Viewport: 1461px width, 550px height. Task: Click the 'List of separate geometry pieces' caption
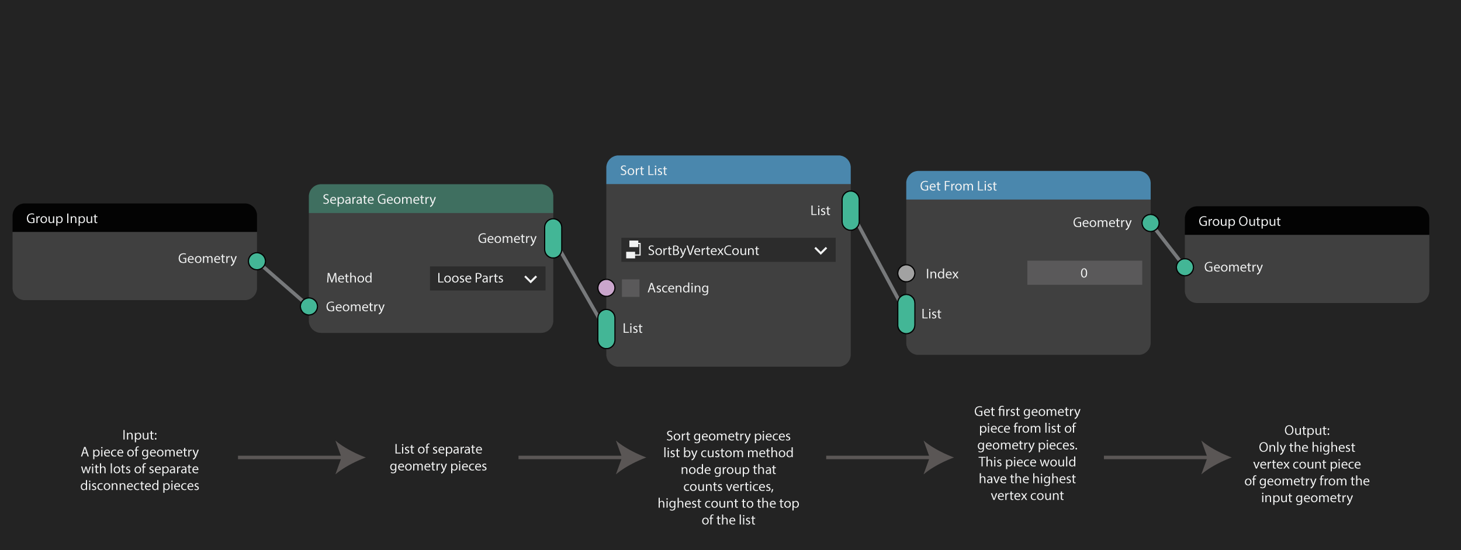click(x=438, y=457)
